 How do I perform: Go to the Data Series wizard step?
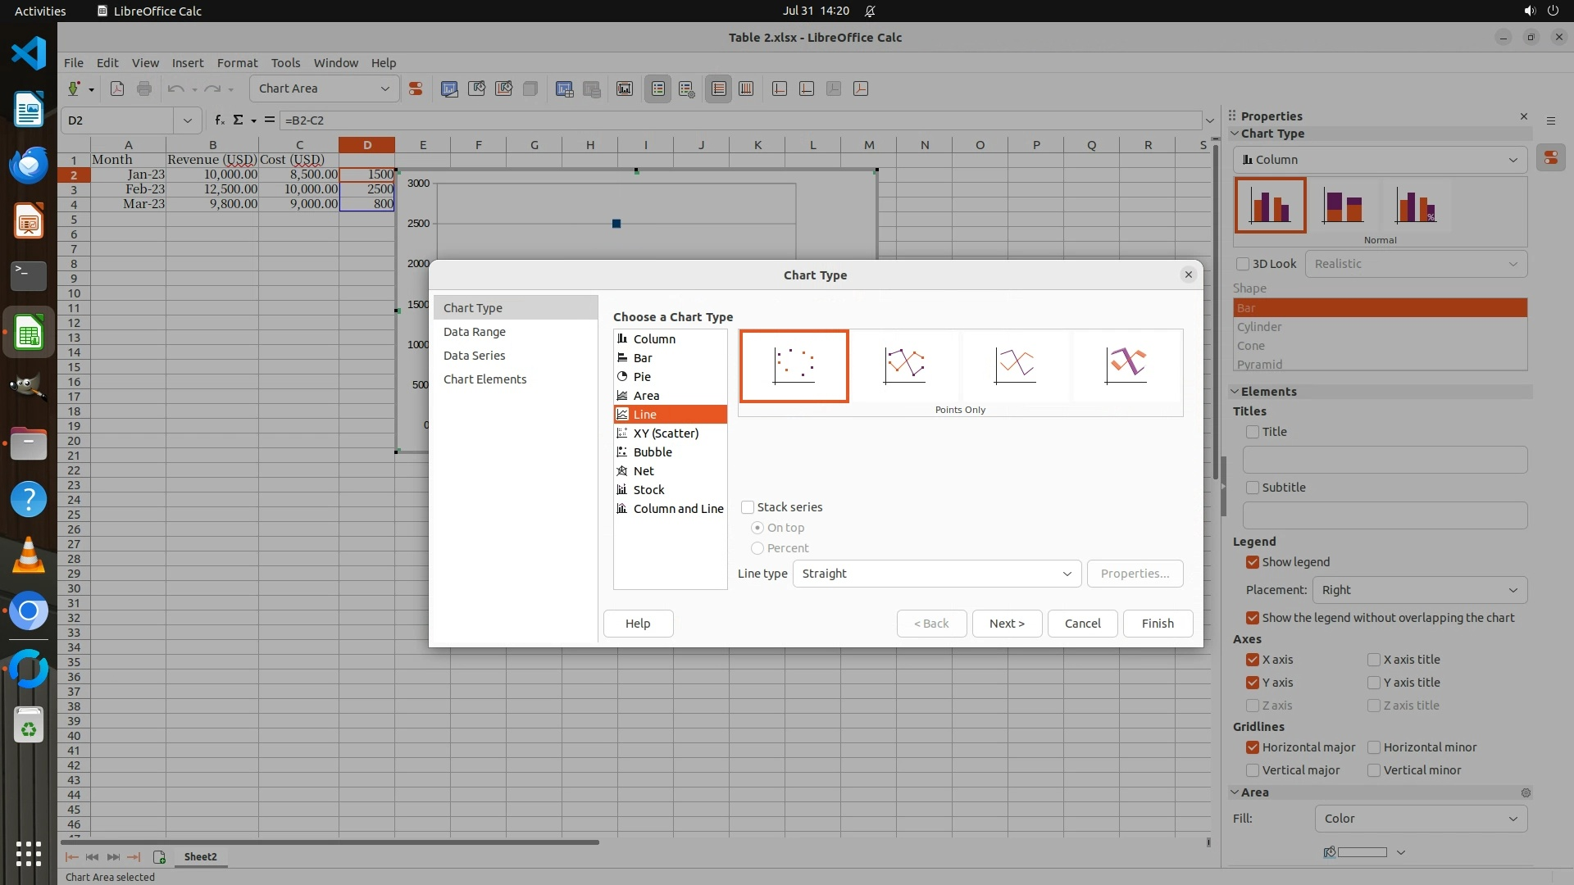click(x=474, y=356)
